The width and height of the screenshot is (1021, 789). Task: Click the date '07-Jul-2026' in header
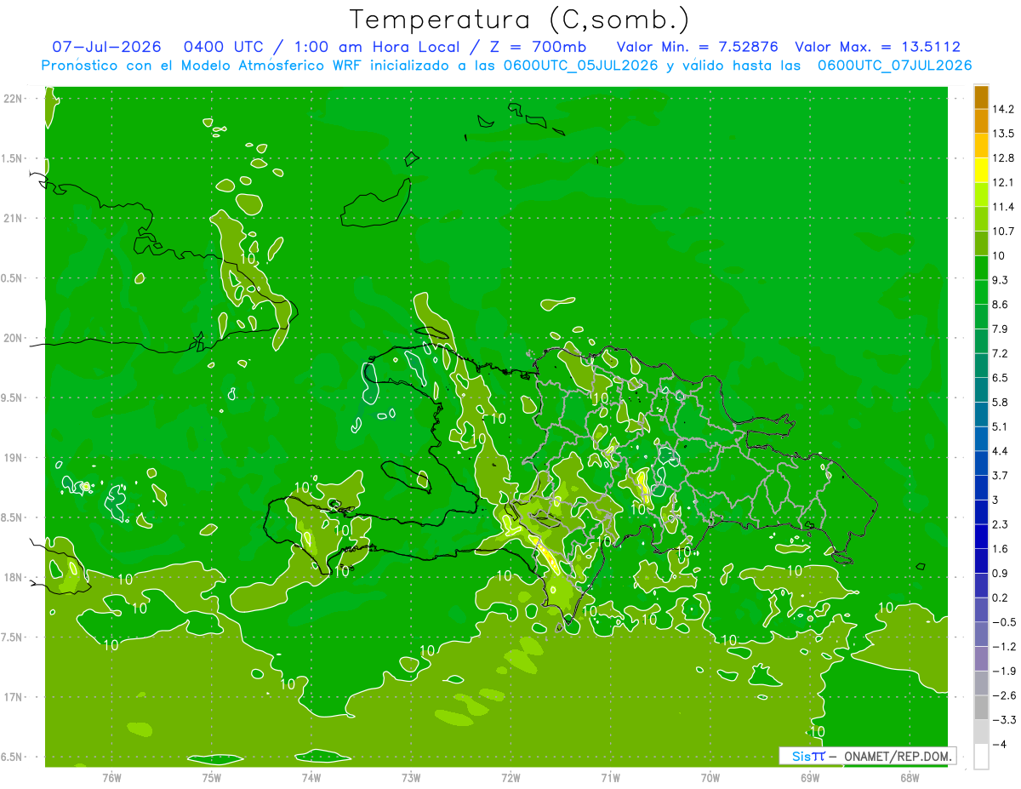click(105, 47)
